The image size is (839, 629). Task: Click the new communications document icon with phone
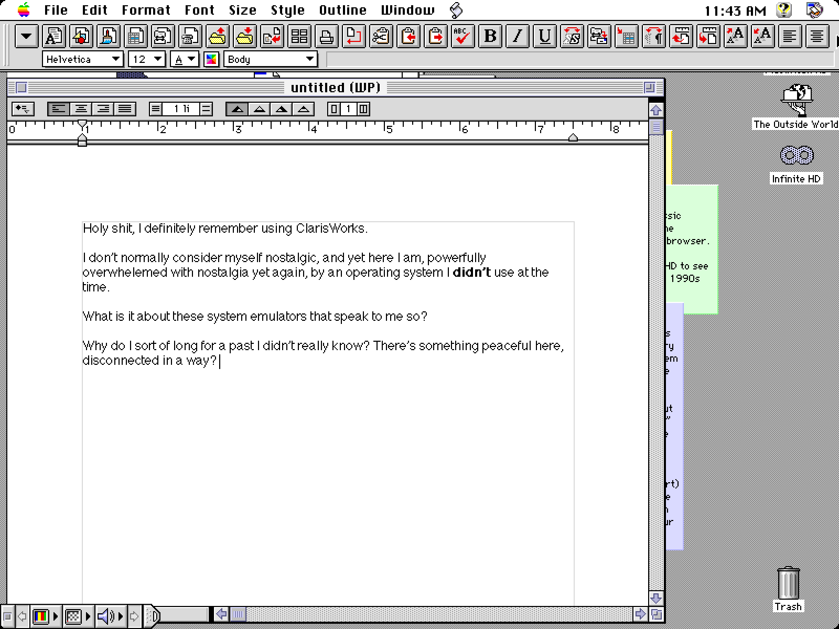(190, 36)
